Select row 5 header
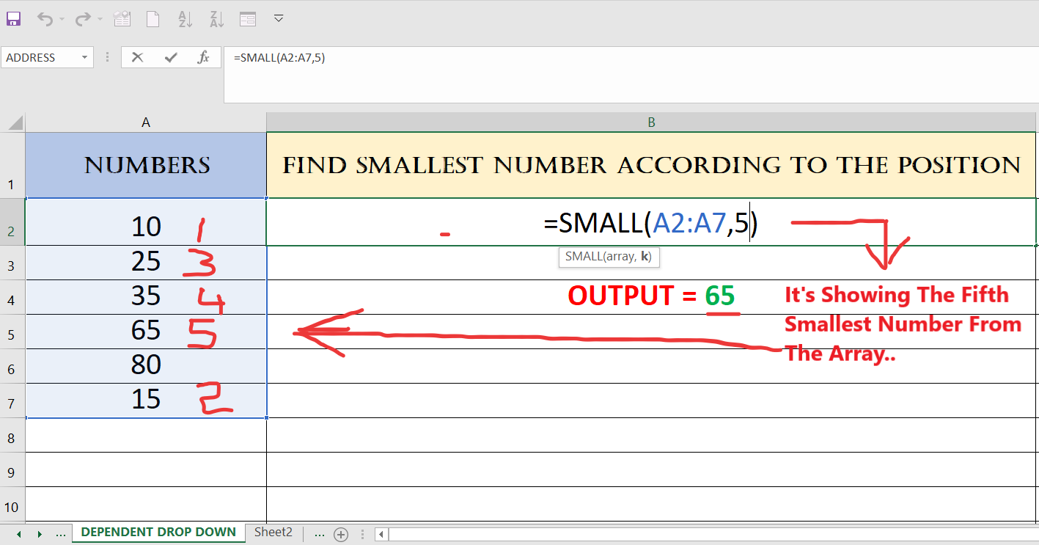The width and height of the screenshot is (1039, 545). pyautogui.click(x=12, y=332)
